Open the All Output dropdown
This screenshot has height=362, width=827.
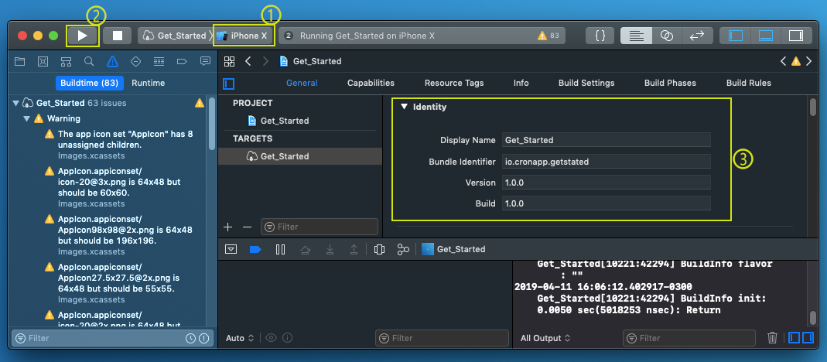(545, 338)
